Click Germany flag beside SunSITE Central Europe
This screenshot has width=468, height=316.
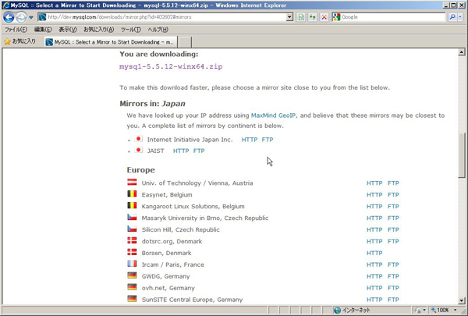[x=132, y=298]
